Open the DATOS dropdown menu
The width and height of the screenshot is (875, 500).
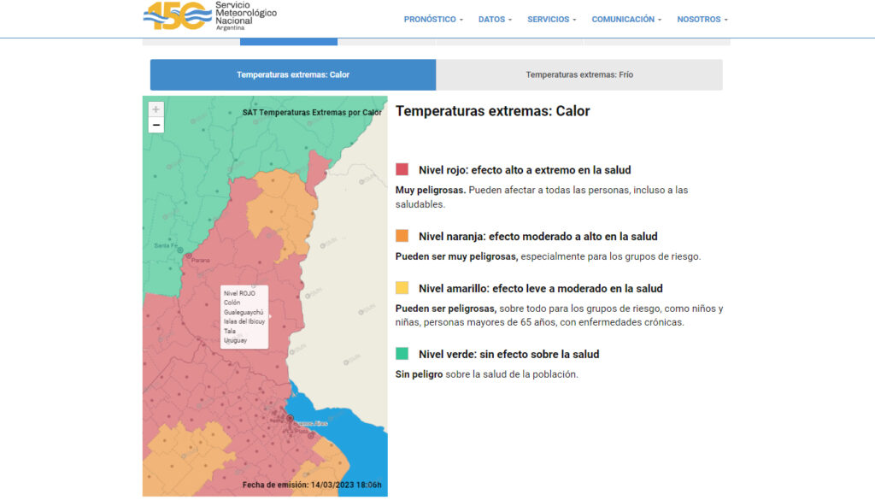point(495,20)
